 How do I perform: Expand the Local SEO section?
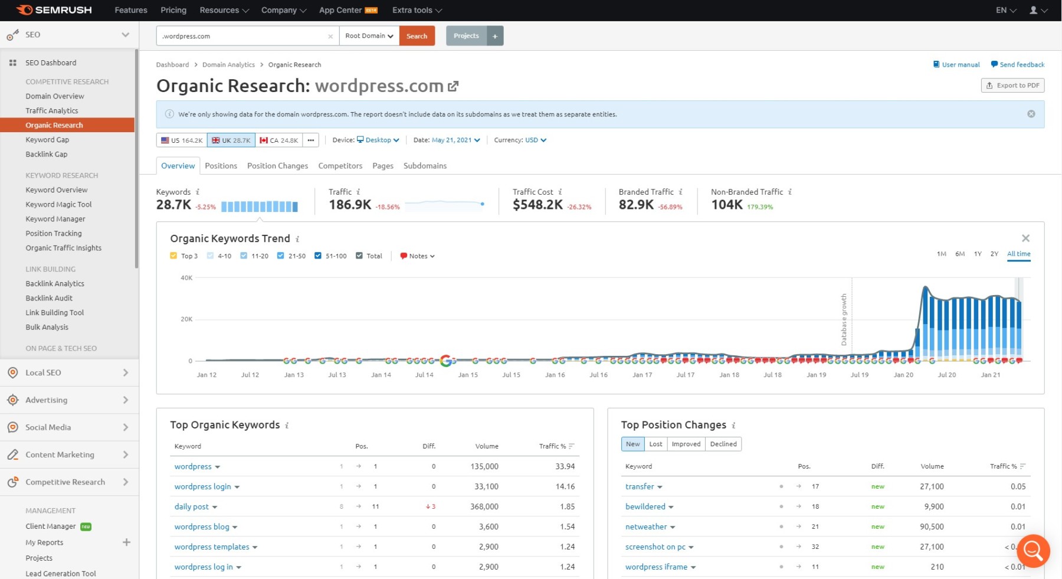click(x=125, y=372)
